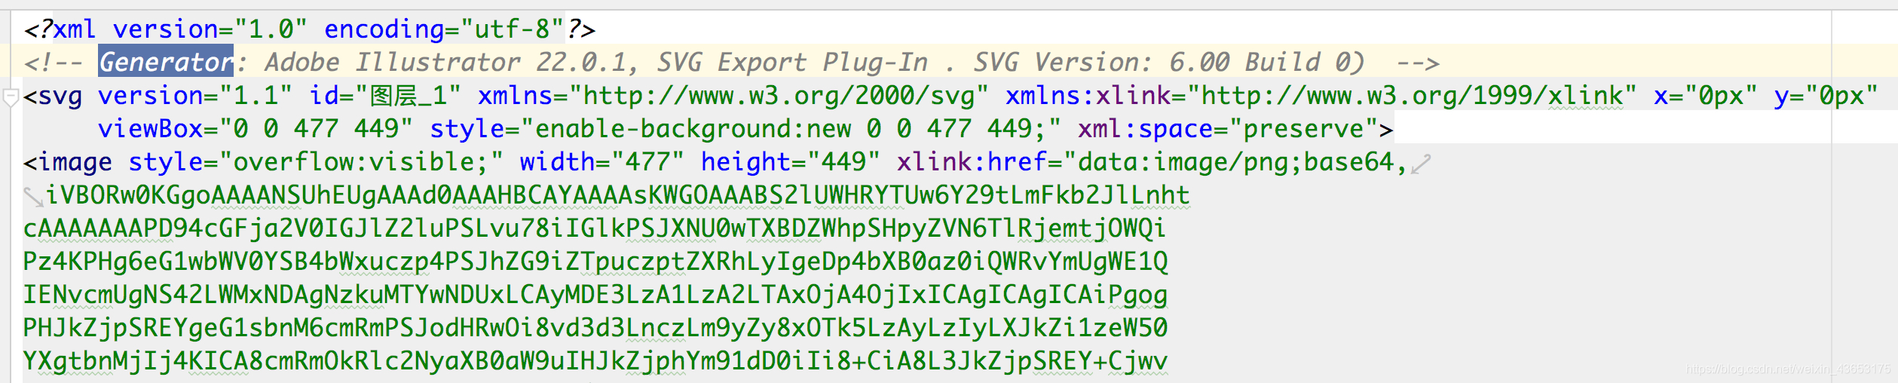Viewport: 1898px width, 383px height.
Task: Click the id="图层_1" attribute
Action: point(384,96)
